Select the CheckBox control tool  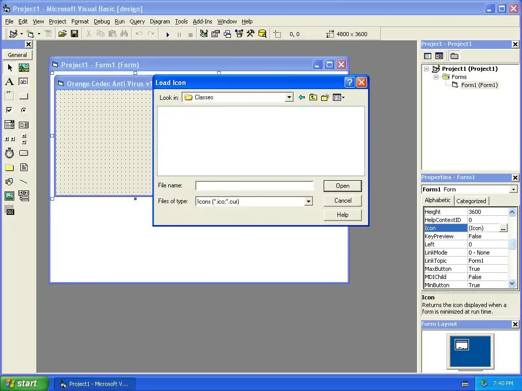pos(10,110)
